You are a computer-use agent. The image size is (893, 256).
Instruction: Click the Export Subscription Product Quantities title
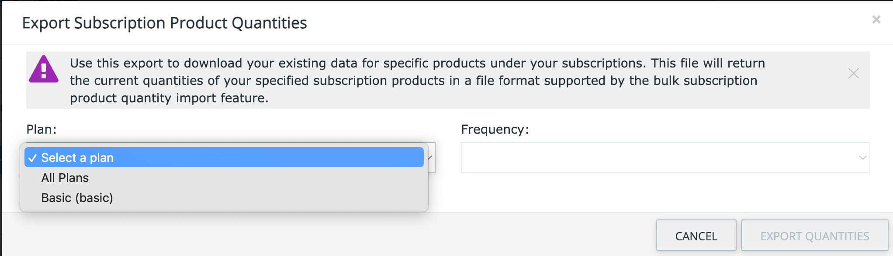pyautogui.click(x=164, y=23)
